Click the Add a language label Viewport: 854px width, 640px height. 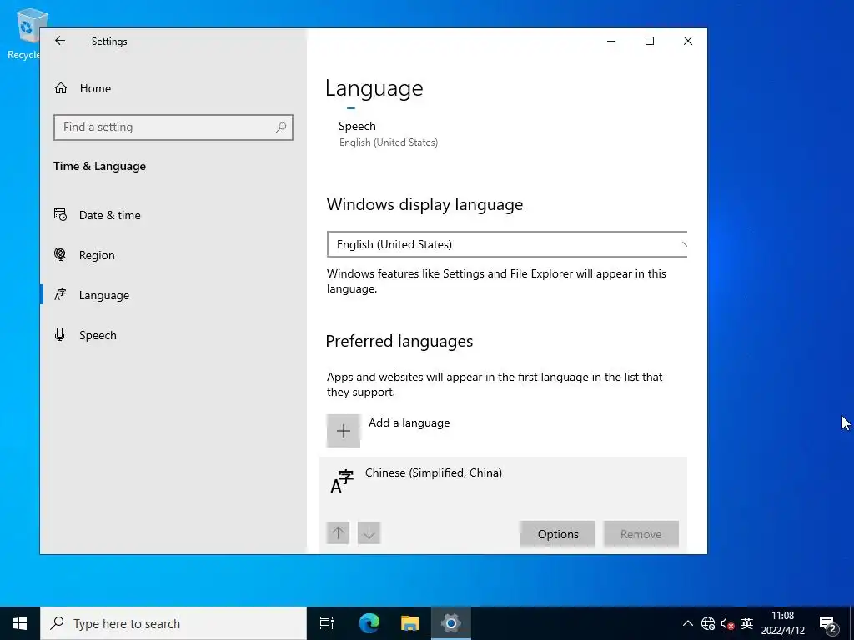(x=409, y=422)
